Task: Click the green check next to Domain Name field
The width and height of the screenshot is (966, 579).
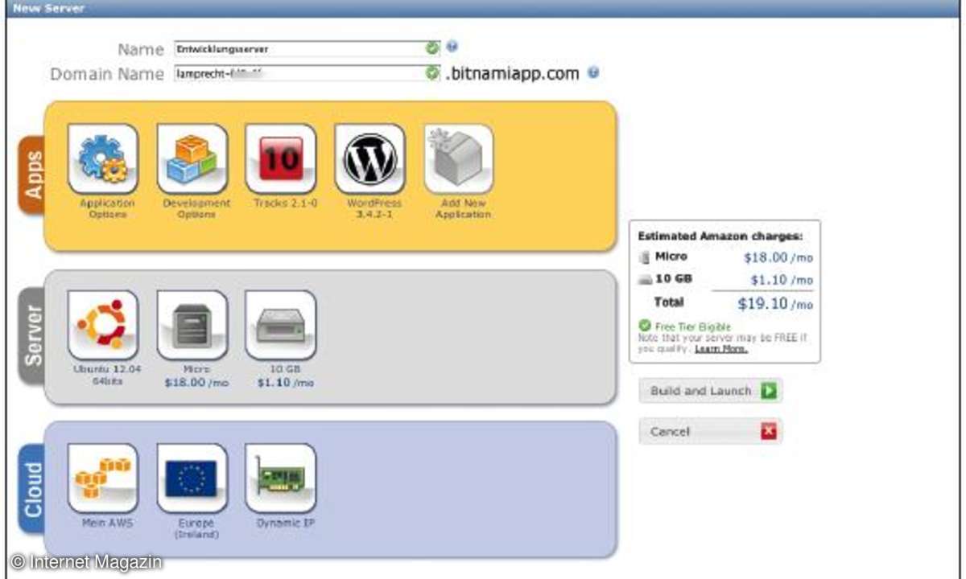Action: [433, 73]
